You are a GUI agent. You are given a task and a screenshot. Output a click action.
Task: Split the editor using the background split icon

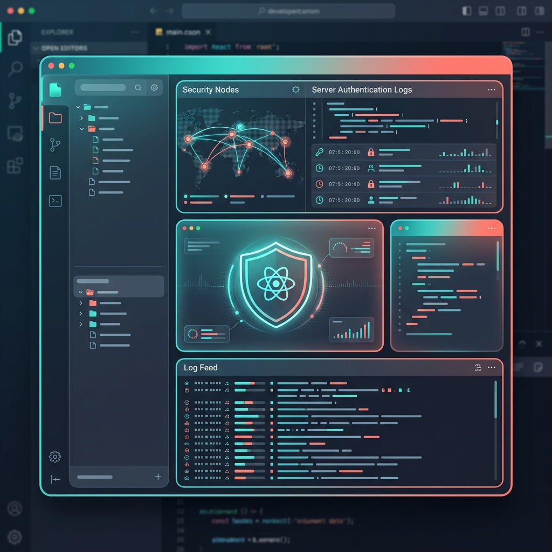point(525,32)
